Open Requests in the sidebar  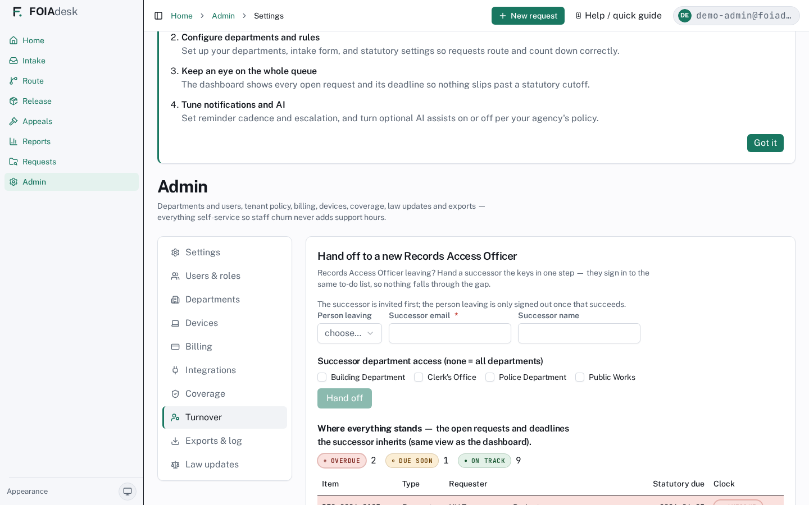71,162
